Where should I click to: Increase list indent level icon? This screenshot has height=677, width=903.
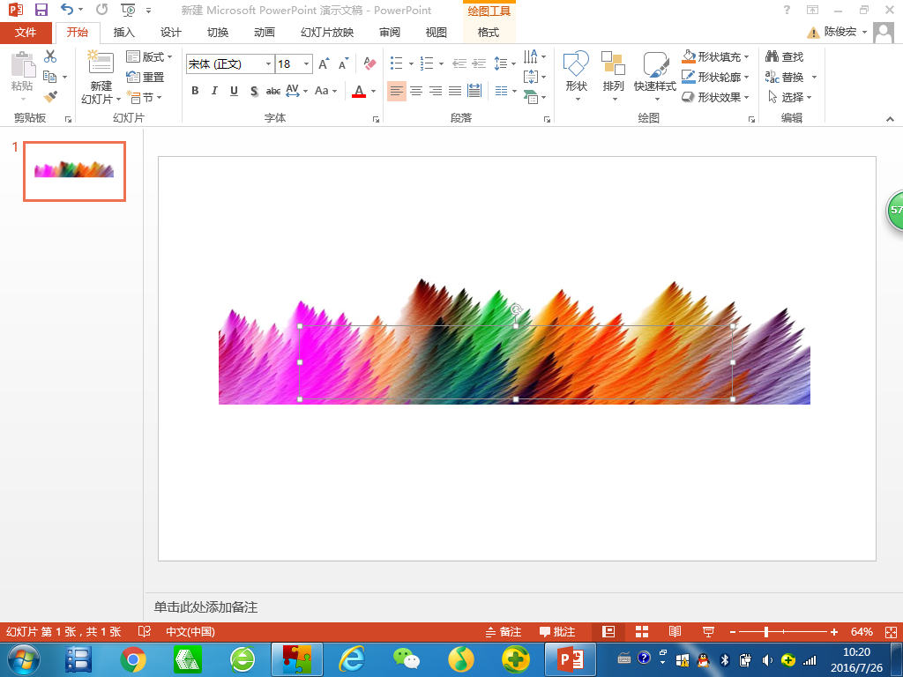click(x=479, y=63)
